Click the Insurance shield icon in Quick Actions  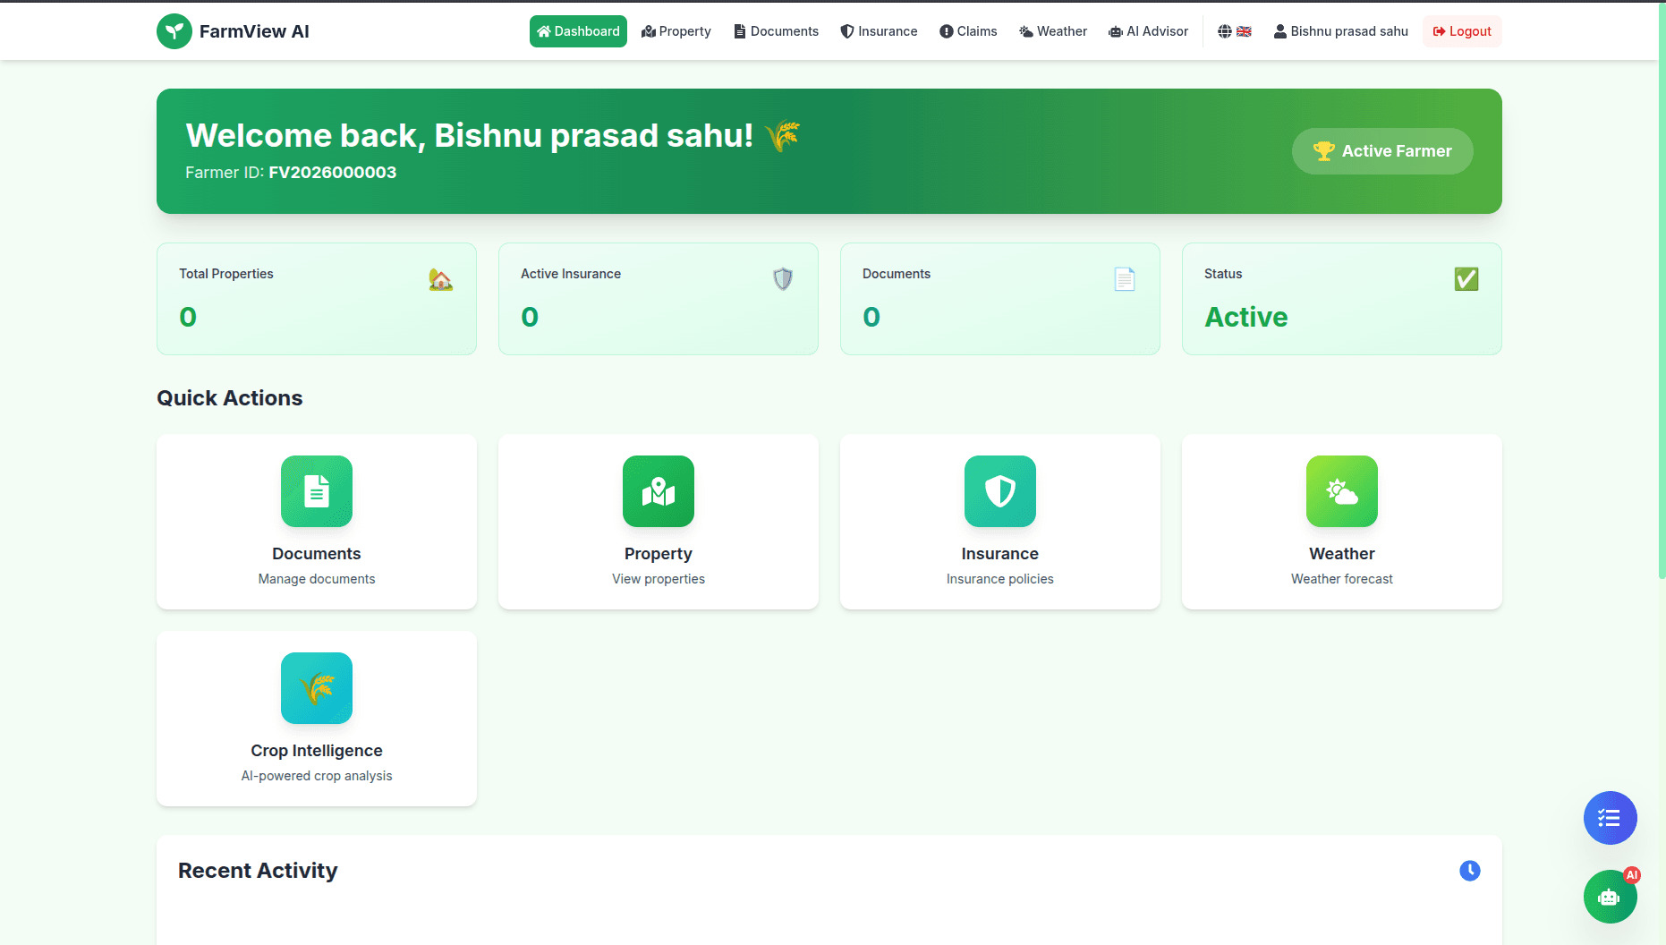click(x=999, y=491)
